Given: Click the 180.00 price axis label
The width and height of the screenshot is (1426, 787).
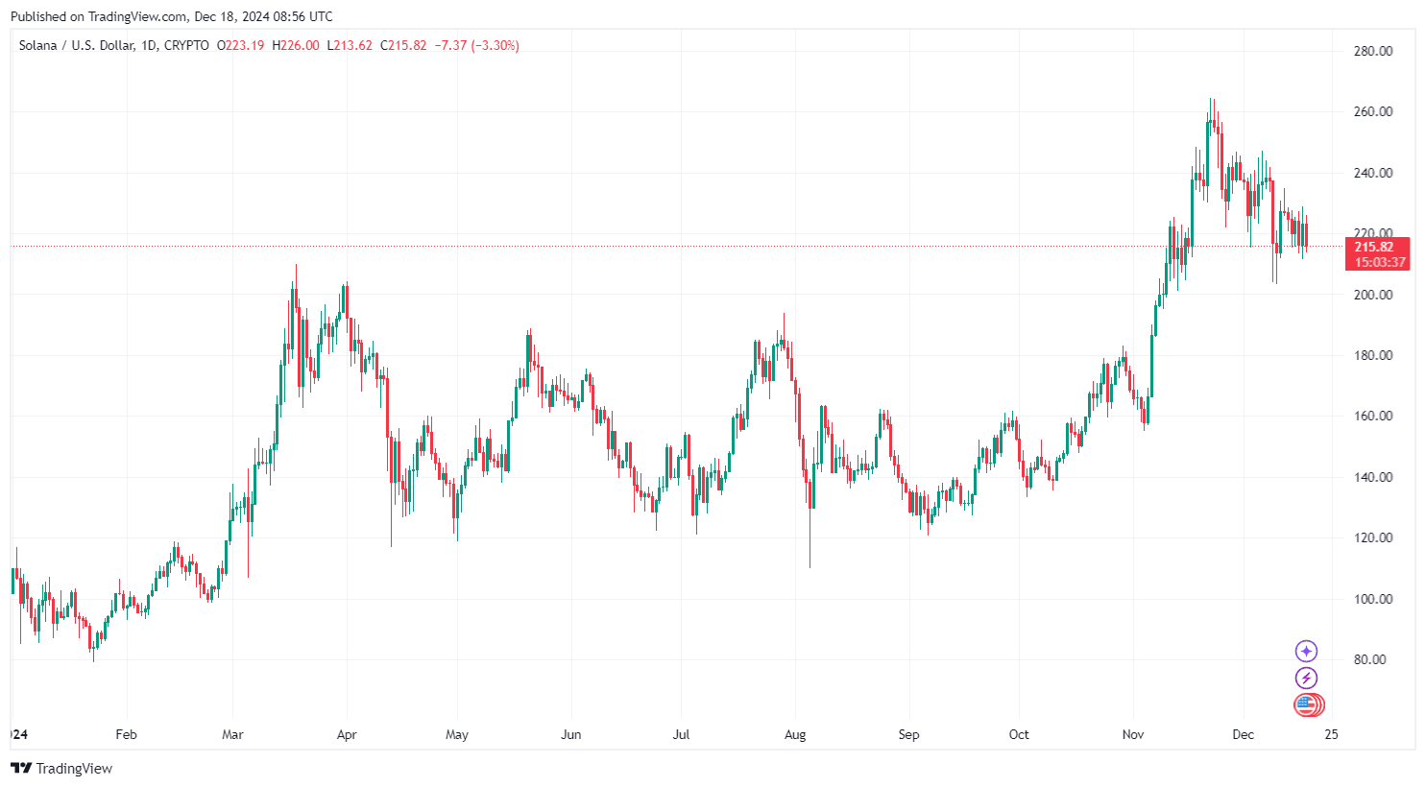Looking at the screenshot, I should (x=1373, y=355).
